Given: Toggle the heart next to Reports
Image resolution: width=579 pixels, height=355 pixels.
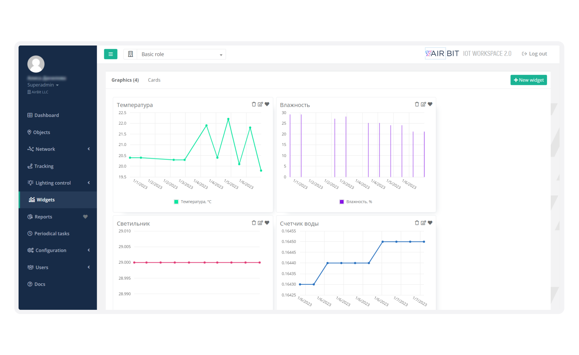Looking at the screenshot, I should 85,217.
